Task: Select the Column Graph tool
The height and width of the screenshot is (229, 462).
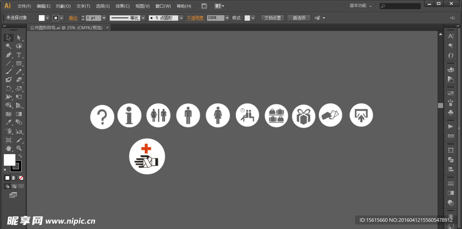Action: click(19, 131)
